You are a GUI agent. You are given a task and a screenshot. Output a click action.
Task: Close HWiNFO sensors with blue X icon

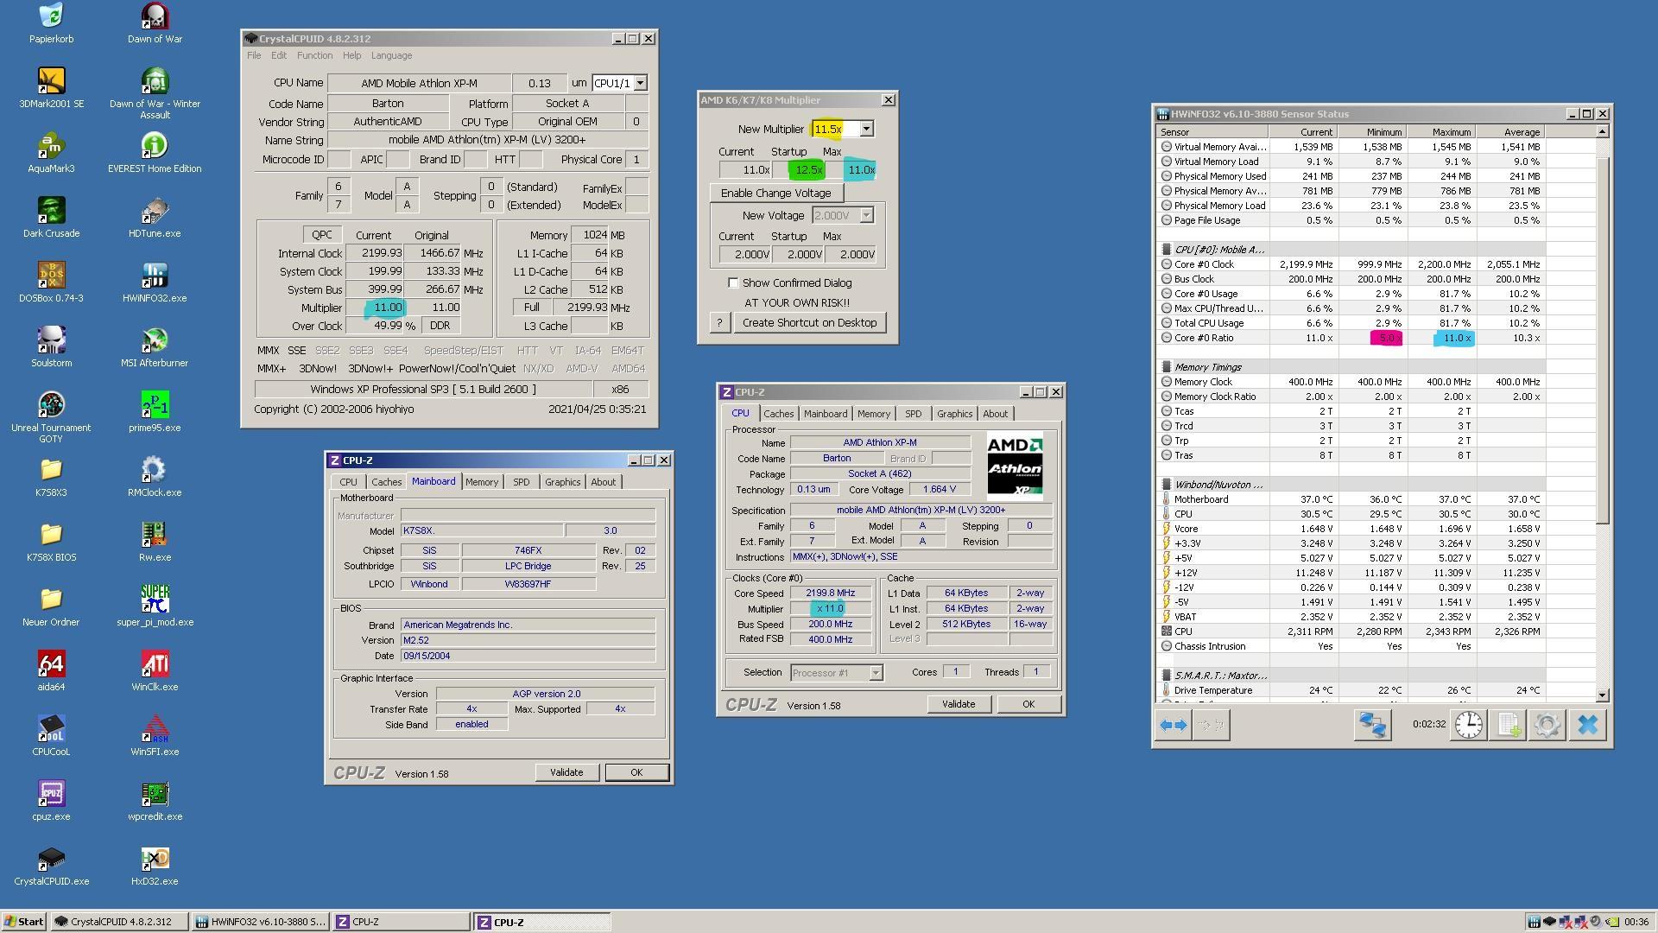tap(1587, 725)
